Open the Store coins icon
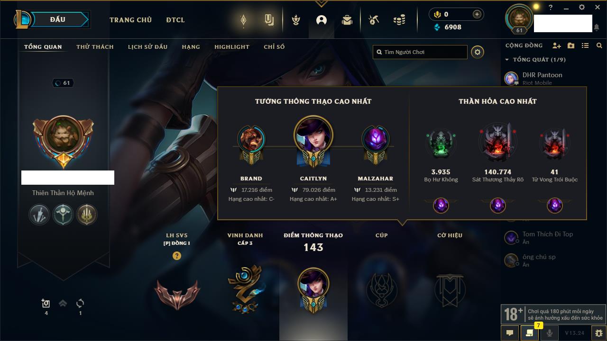Viewport: 607px width, 341px height. (399, 20)
